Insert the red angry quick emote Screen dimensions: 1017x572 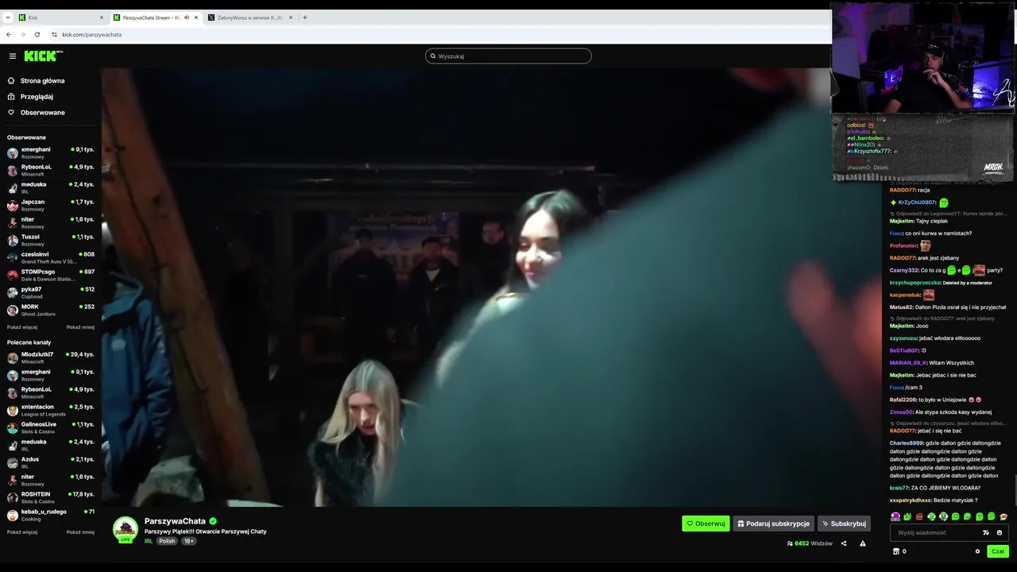click(919, 516)
